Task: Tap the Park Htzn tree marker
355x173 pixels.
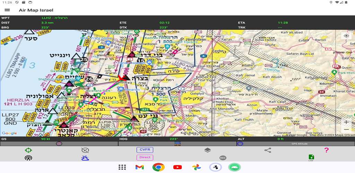Action: coord(334,72)
